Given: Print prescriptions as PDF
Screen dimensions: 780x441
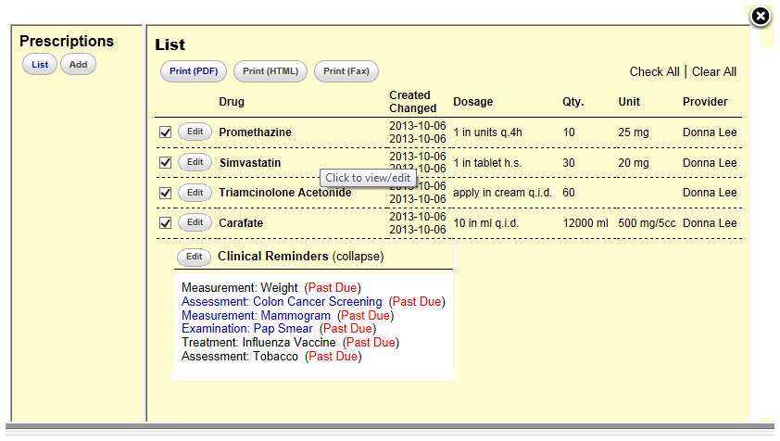Looking at the screenshot, I should coord(194,71).
